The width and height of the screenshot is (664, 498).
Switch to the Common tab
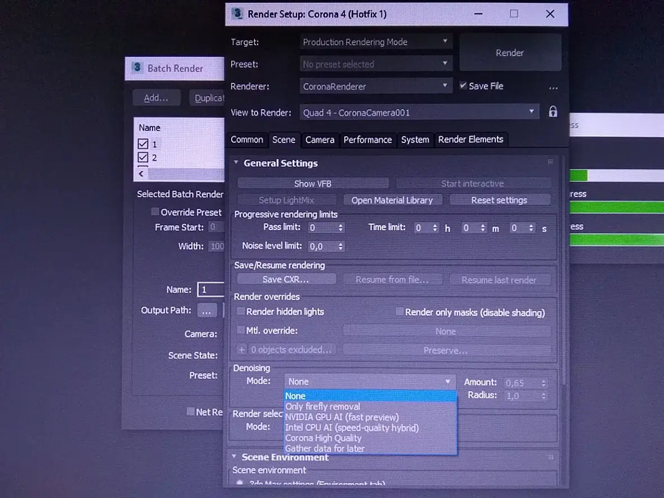[x=247, y=140]
